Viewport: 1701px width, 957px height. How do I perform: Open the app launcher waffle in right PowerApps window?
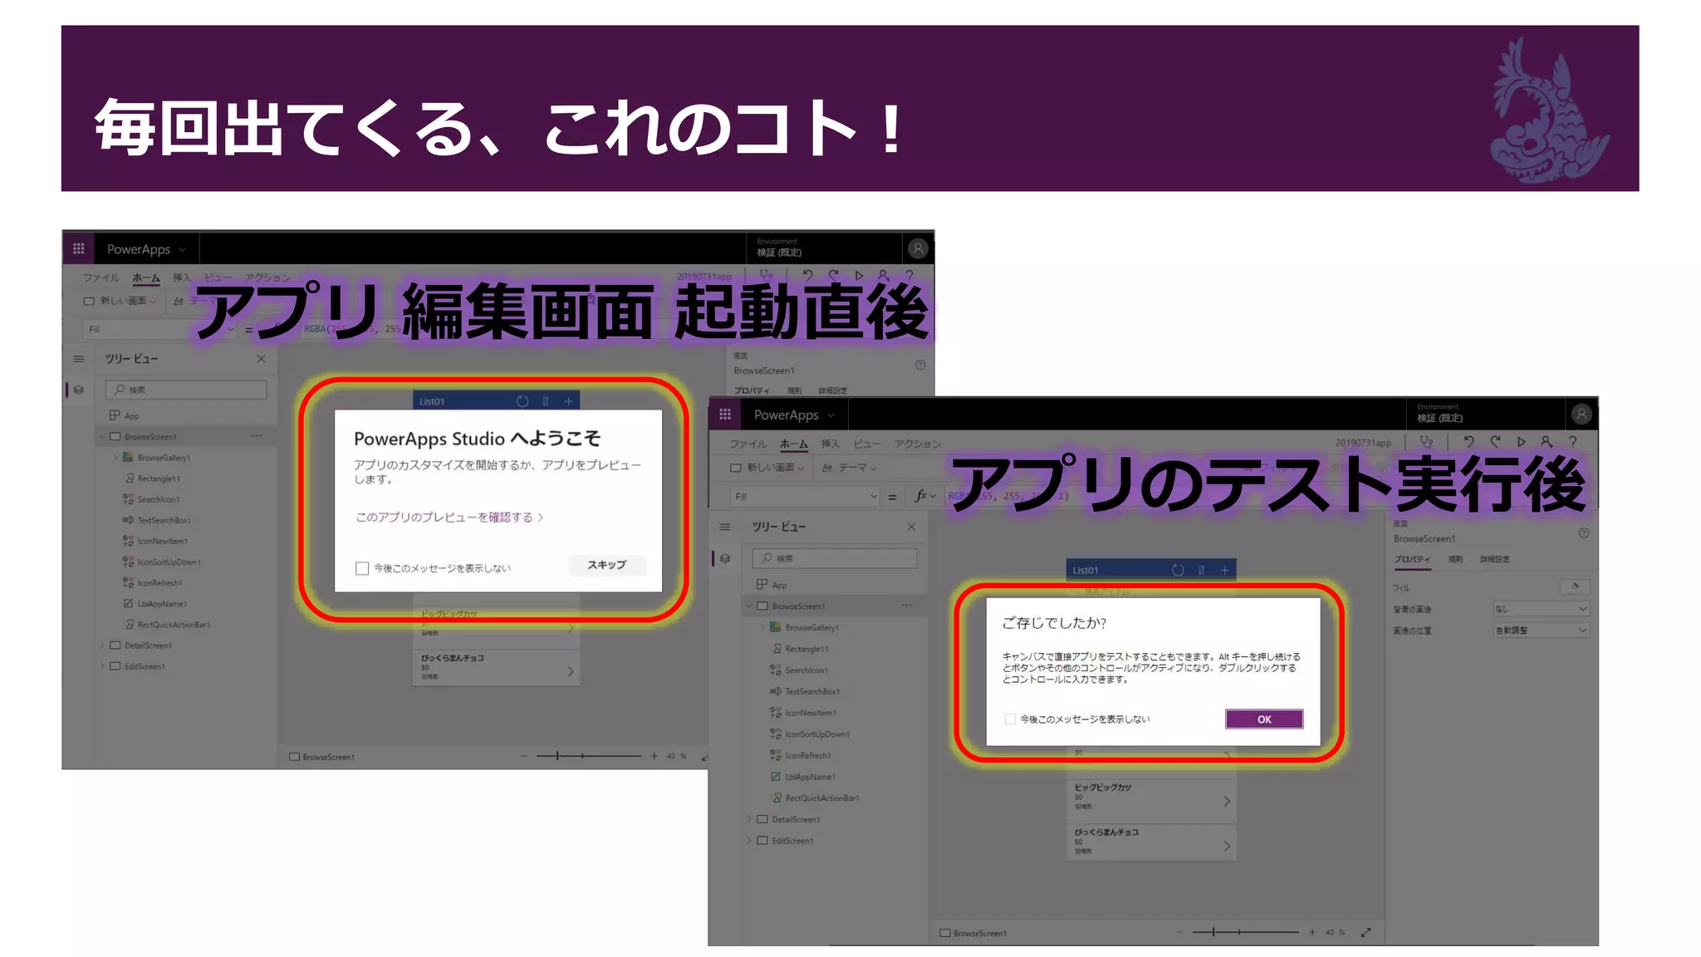pos(725,414)
